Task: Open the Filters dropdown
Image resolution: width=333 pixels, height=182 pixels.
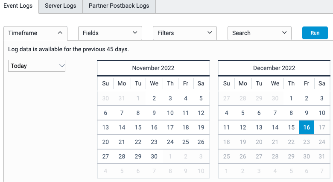Action: [x=185, y=33]
